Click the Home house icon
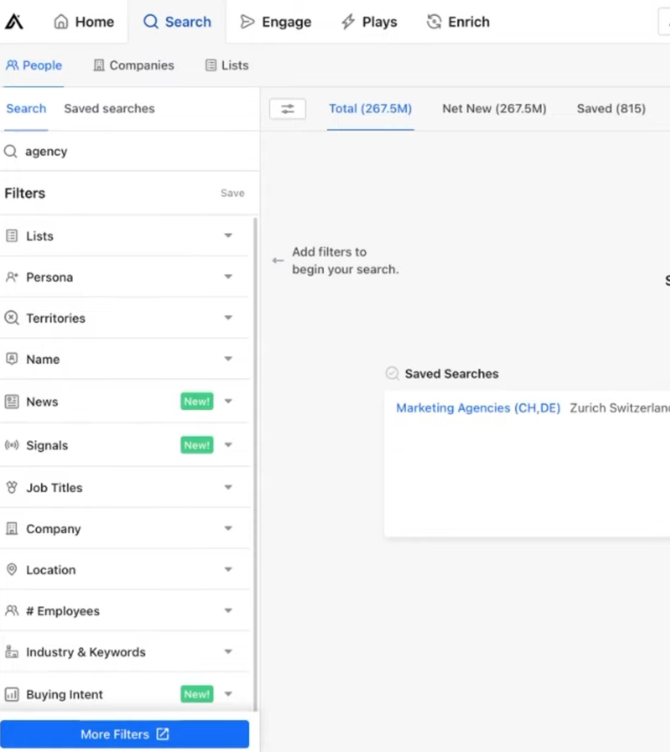670x752 pixels. point(61,22)
